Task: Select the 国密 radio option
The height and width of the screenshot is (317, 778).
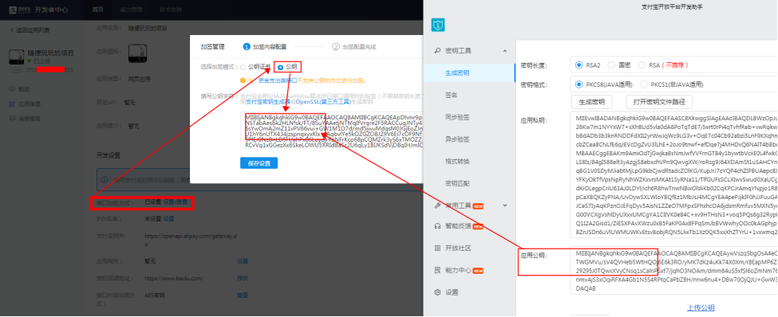Action: click(x=610, y=65)
